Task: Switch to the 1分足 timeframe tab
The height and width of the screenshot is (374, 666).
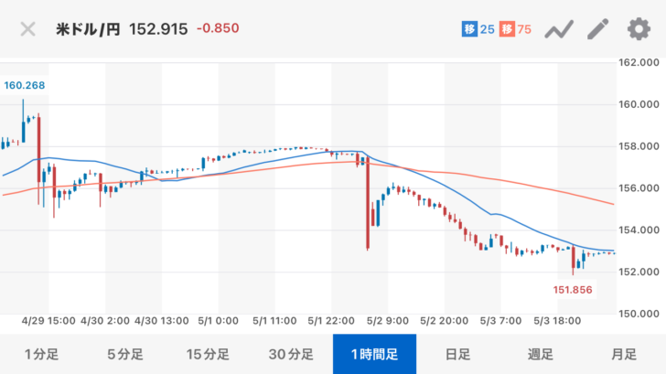Action: [41, 354]
